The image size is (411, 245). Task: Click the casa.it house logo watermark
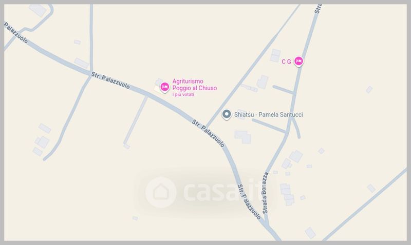pos(161,192)
